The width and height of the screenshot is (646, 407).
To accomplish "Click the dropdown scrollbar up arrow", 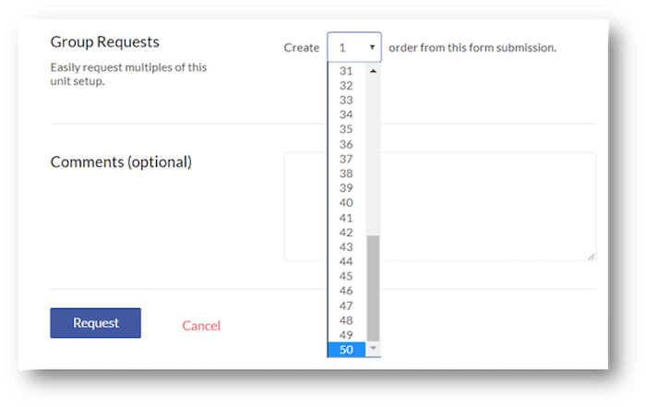I will coord(373,71).
